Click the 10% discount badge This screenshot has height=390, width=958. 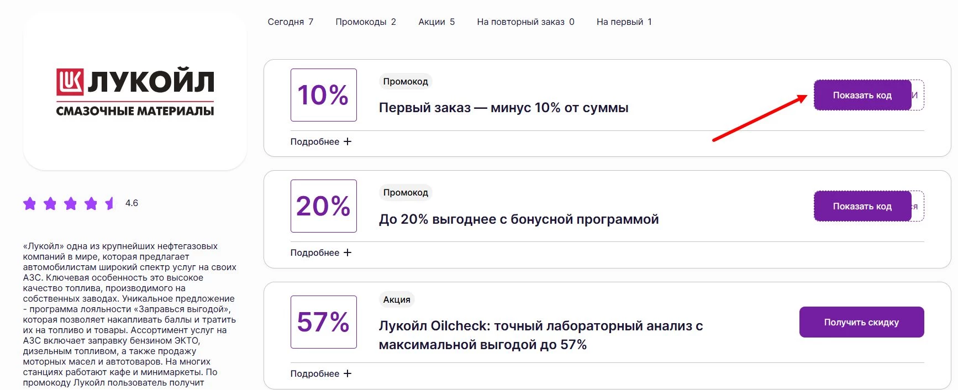pos(323,95)
